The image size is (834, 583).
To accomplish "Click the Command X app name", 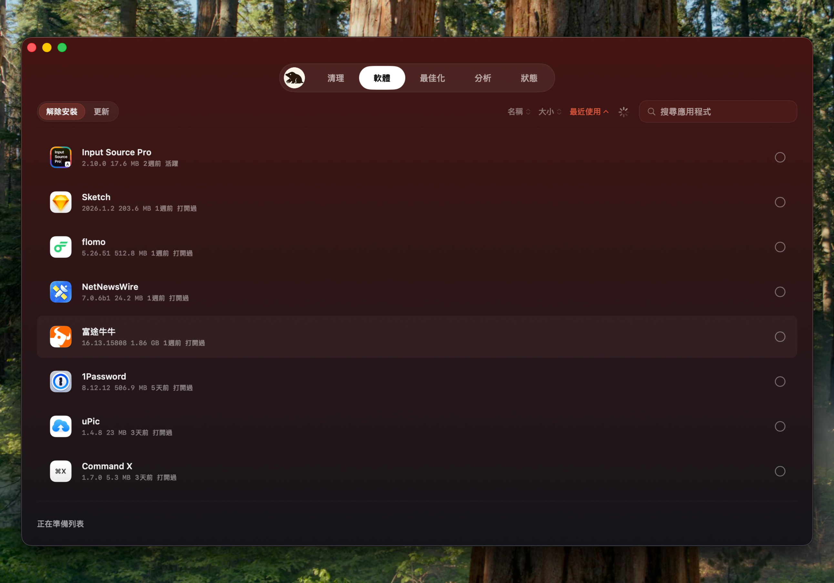I will pos(107,466).
